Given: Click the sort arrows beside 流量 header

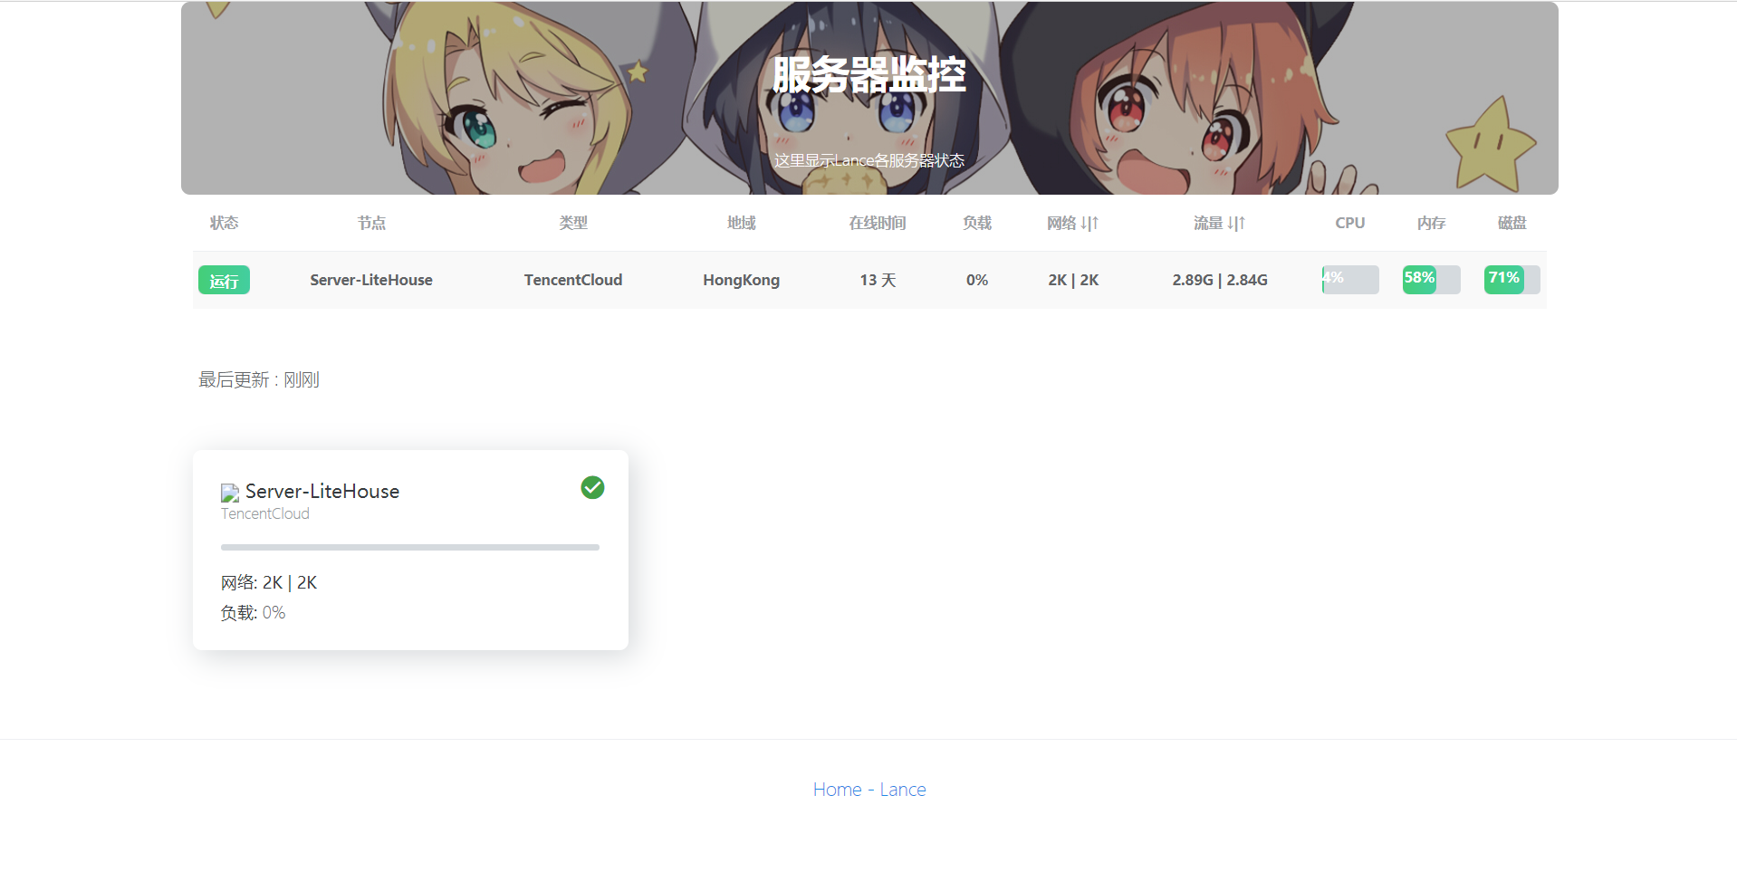Looking at the screenshot, I should click(1239, 223).
